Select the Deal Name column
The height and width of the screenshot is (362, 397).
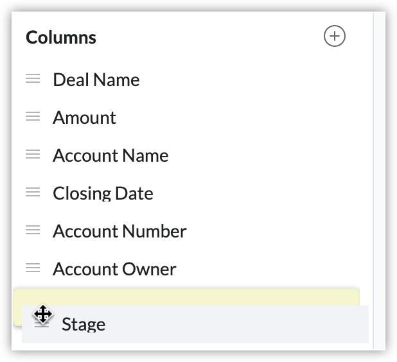tap(96, 80)
